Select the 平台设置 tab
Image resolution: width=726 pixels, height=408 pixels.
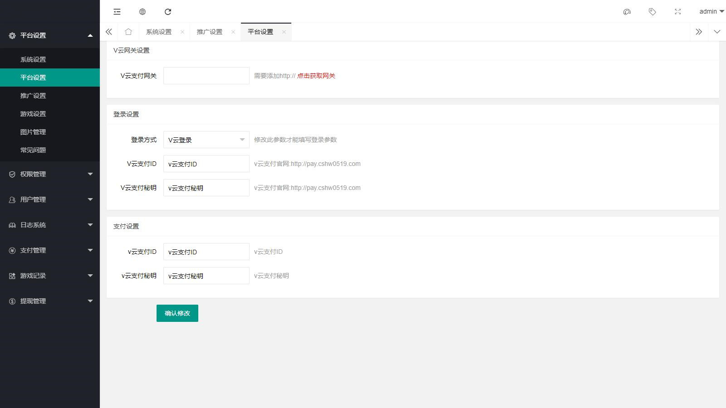coord(260,32)
